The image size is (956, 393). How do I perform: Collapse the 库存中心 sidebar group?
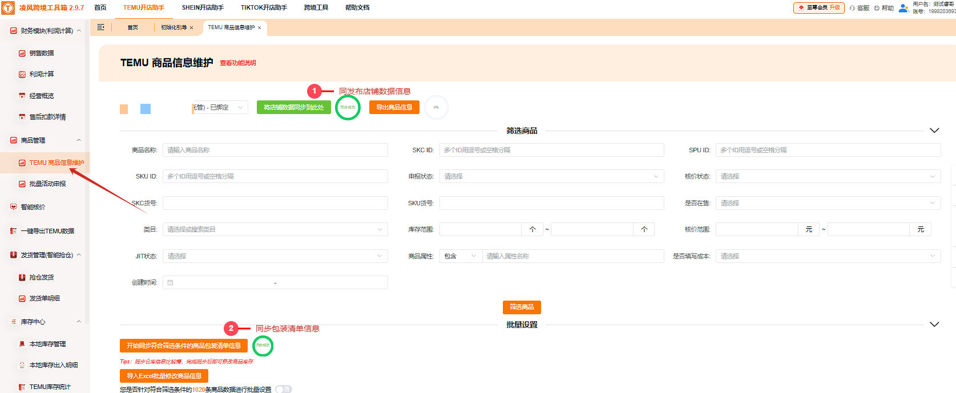(x=79, y=322)
